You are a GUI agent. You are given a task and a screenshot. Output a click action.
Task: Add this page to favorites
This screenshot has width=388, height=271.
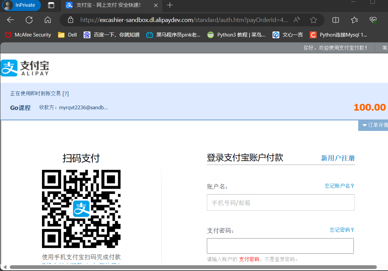click(314, 20)
